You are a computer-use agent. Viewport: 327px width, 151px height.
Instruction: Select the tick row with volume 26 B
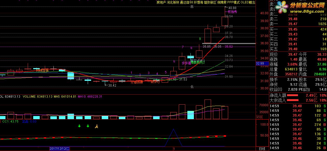298,148
